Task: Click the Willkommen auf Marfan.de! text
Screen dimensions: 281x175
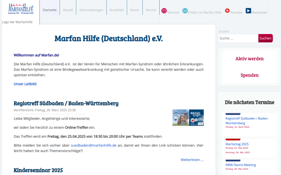Action: point(37,55)
